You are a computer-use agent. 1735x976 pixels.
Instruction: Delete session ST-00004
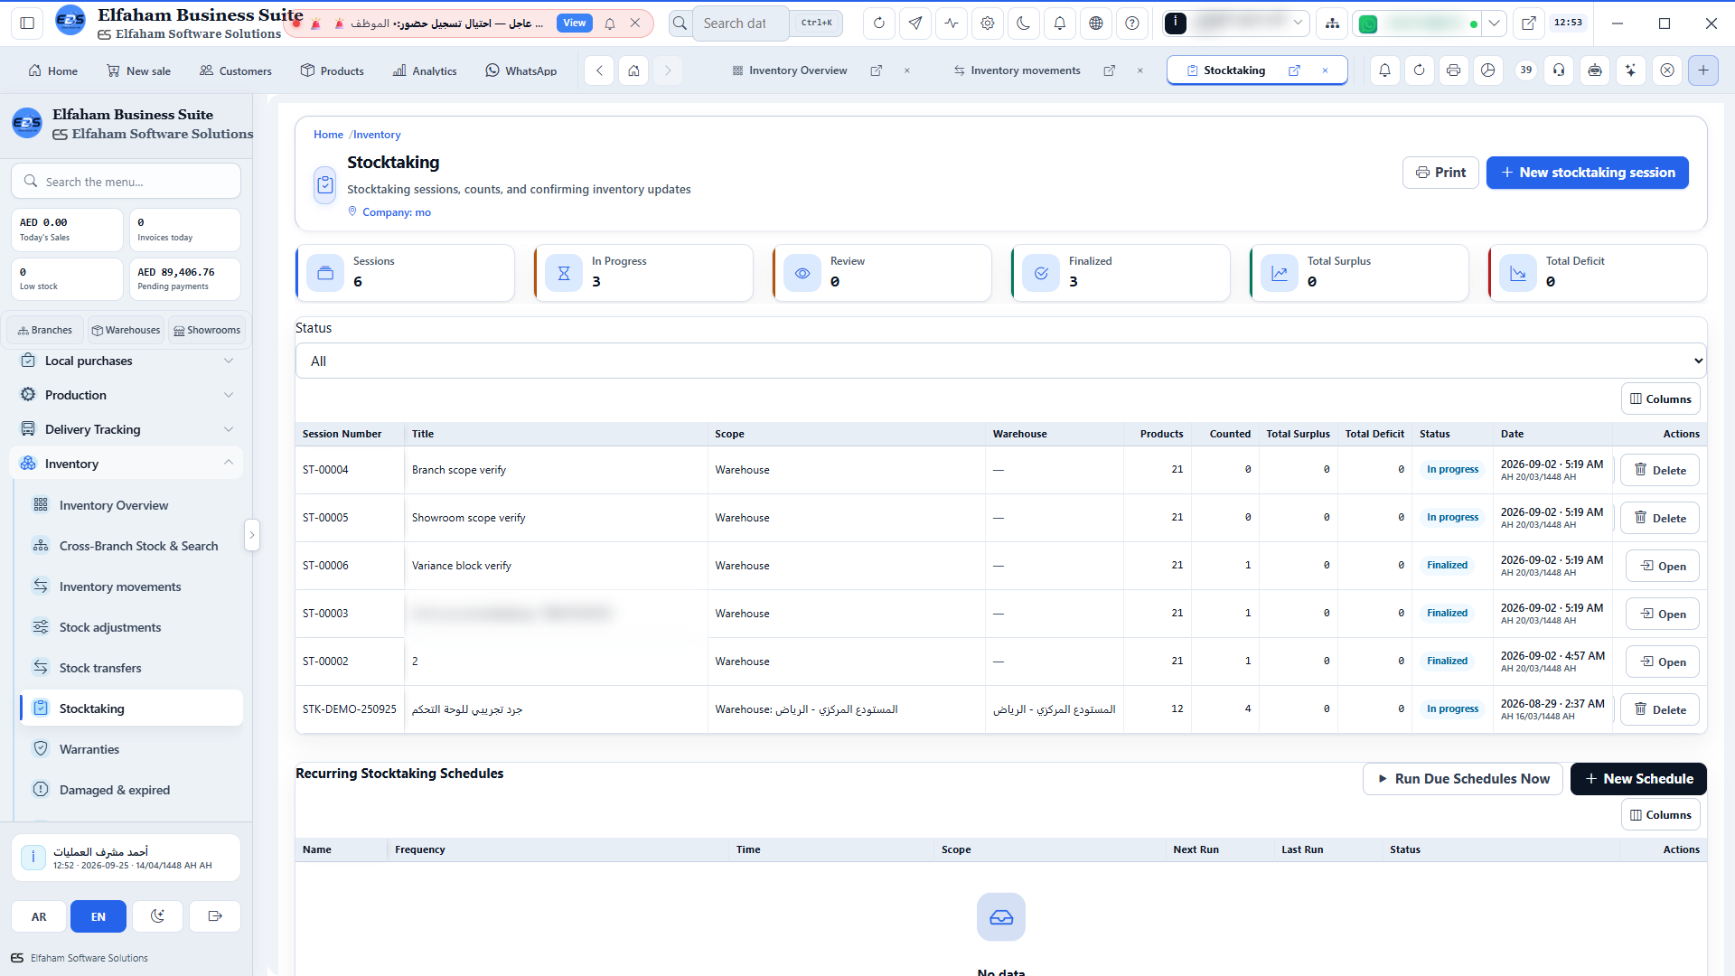pos(1660,470)
